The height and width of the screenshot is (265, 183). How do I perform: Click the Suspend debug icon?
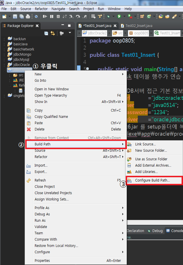click(52, 16)
